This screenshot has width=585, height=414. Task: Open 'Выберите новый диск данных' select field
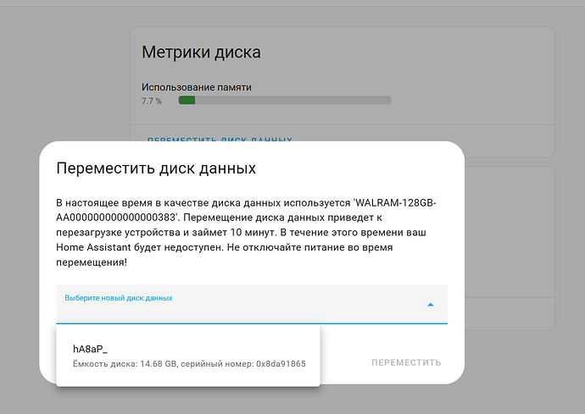click(x=252, y=305)
